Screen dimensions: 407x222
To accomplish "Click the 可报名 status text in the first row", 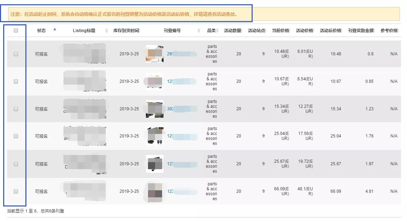I will 42,54.
